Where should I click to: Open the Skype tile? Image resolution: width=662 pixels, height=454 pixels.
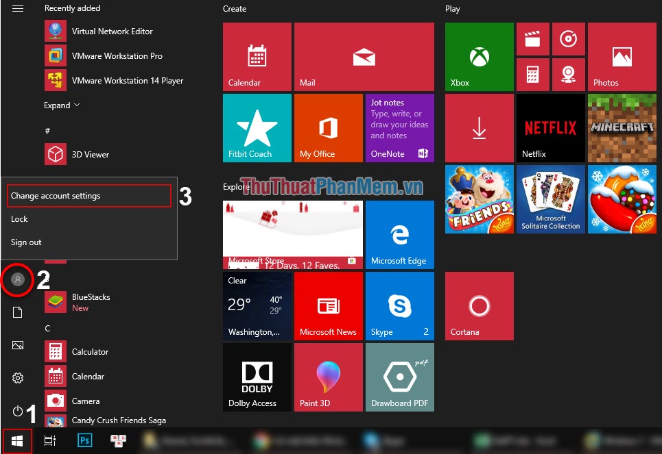pos(400,305)
